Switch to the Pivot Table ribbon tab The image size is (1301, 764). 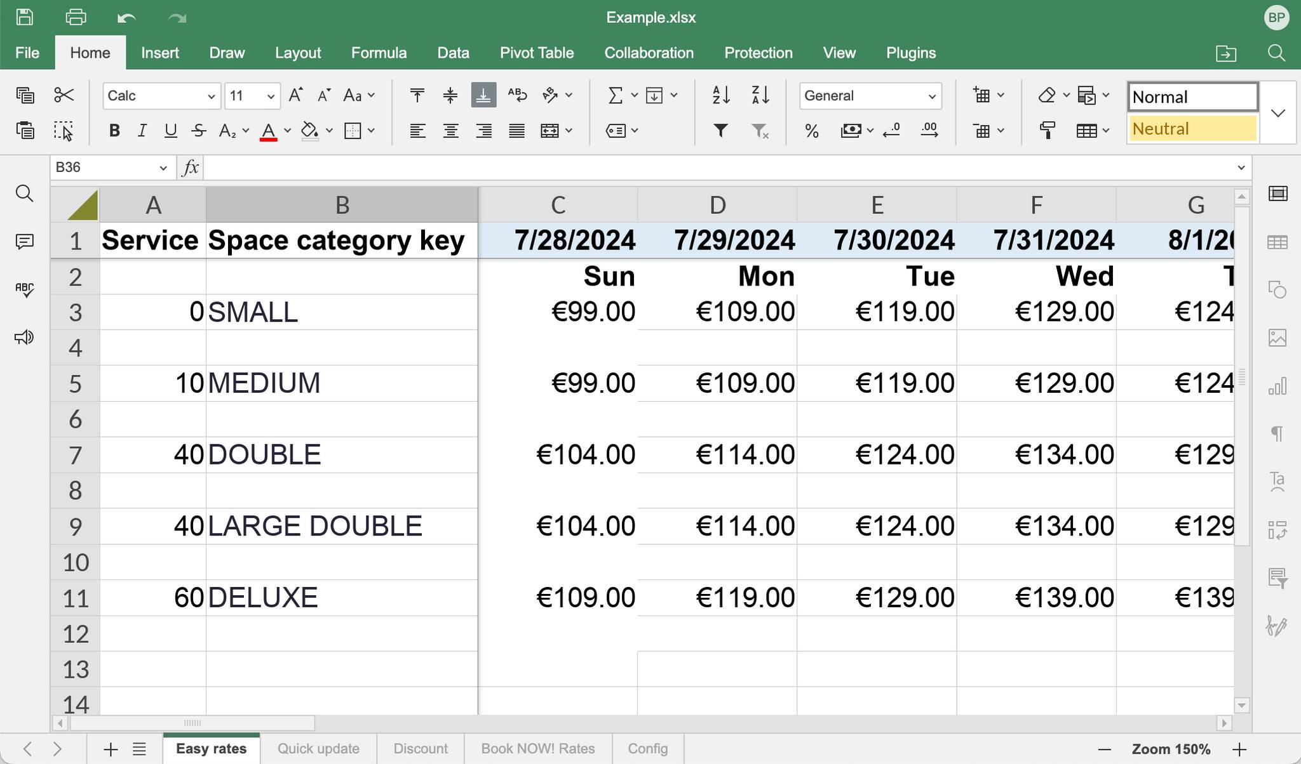click(536, 53)
